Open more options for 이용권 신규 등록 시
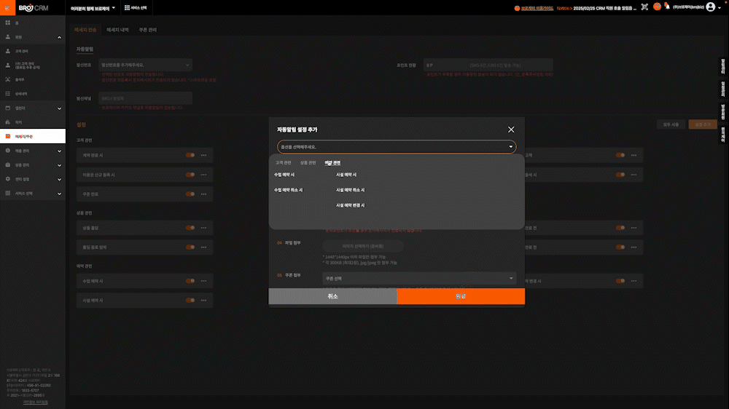The height and width of the screenshot is (409, 729). [203, 175]
